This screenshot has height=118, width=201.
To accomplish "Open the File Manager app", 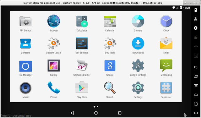I will (x=25, y=66).
